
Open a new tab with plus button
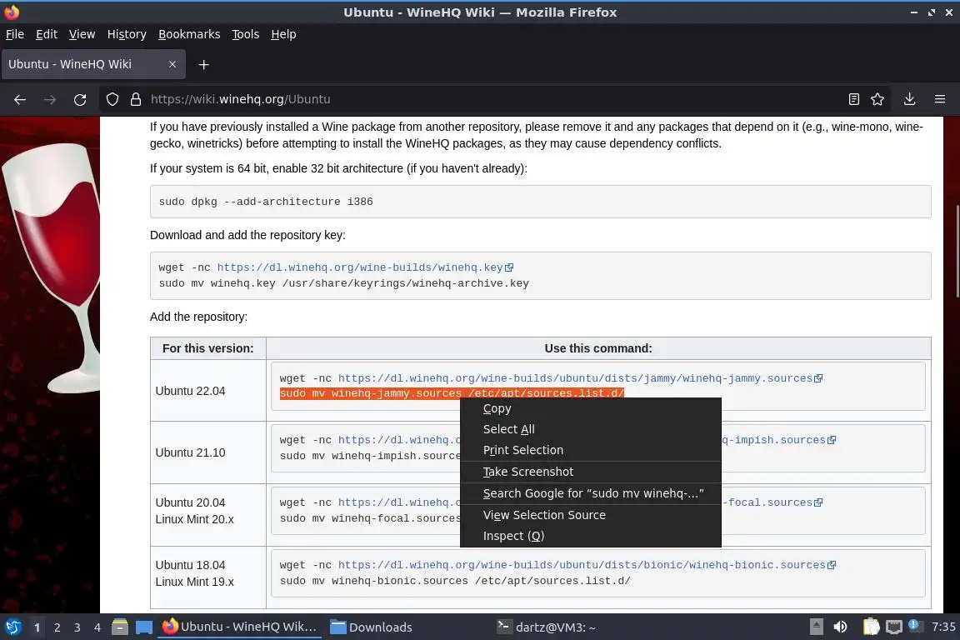204,64
